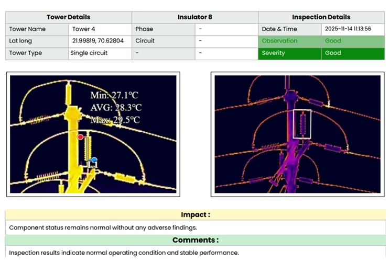Click the green Severity Good value cell
The height and width of the screenshot is (263, 390).
pos(352,53)
